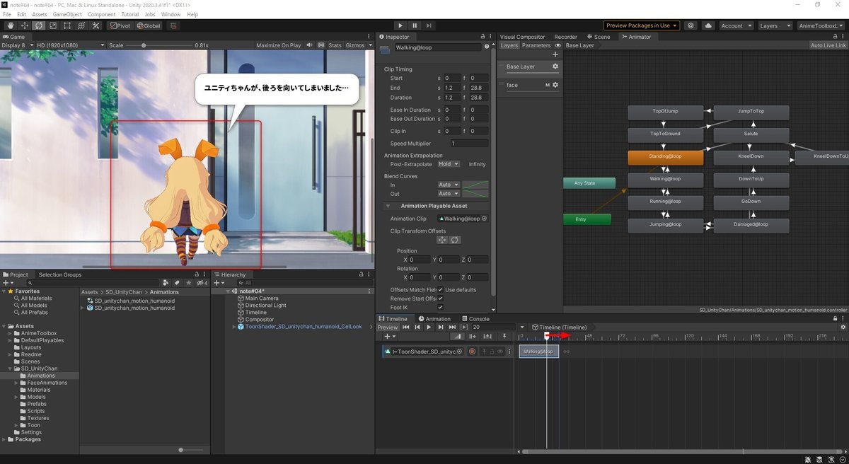
Task: Toggle the keyboard shortcuts icon in the Game view
Action: (320, 45)
